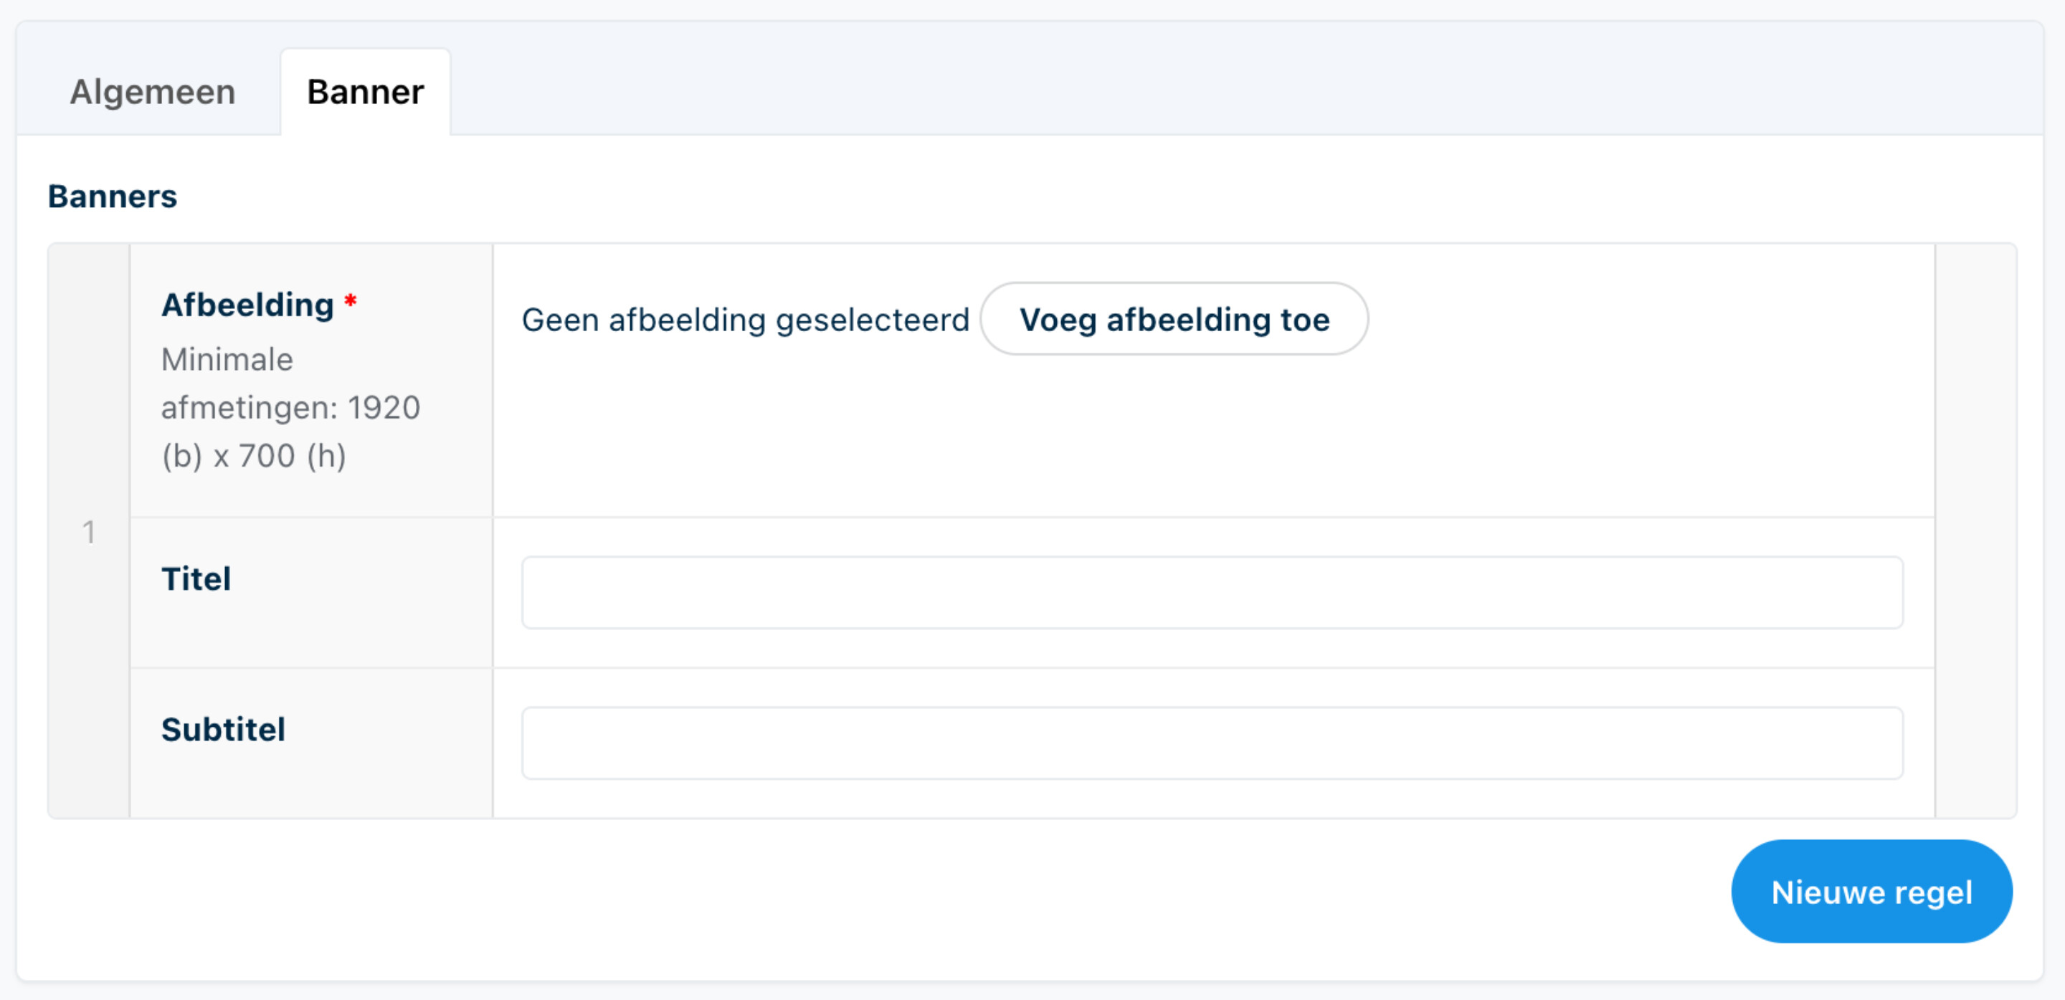Grab the row 1 order handle

click(x=89, y=531)
